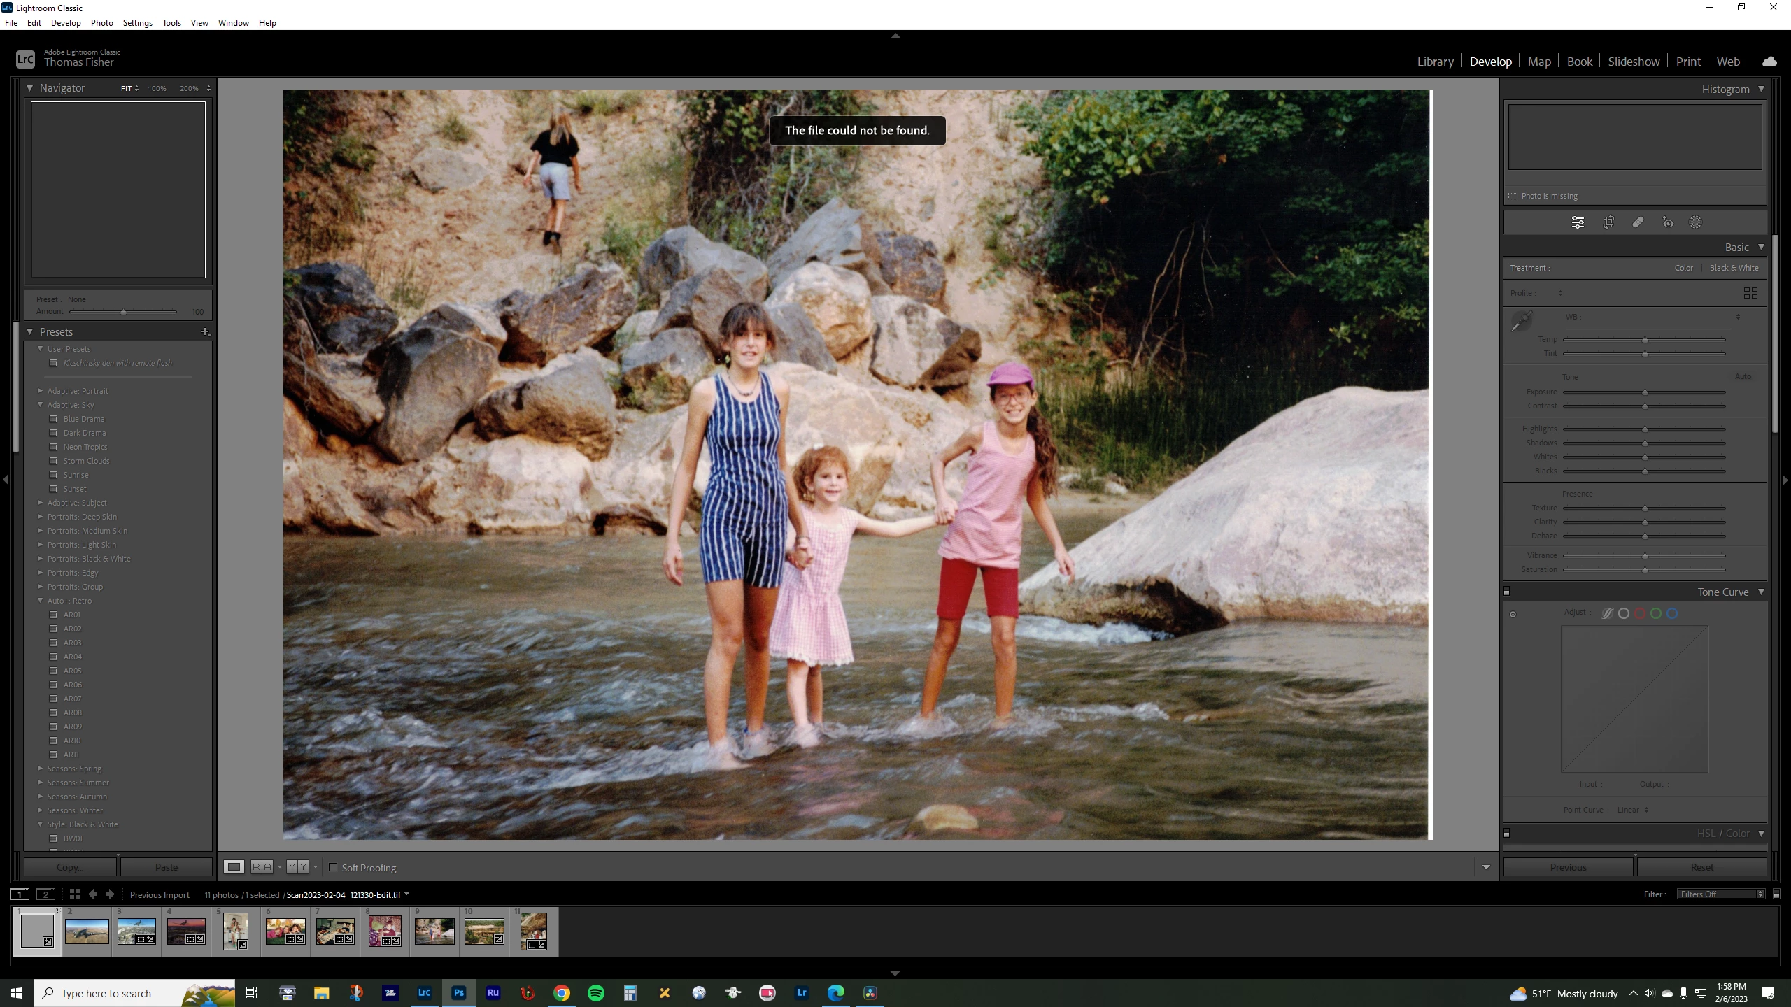Open Photoshop from the taskbar

(x=458, y=992)
